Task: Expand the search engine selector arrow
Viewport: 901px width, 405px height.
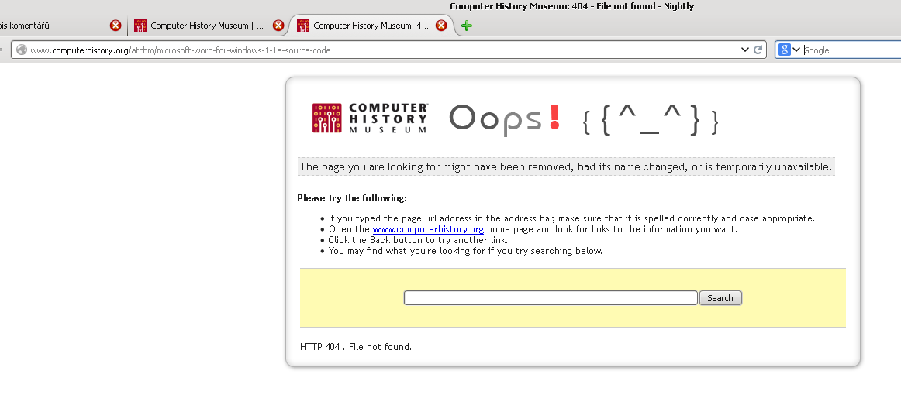Action: [796, 50]
